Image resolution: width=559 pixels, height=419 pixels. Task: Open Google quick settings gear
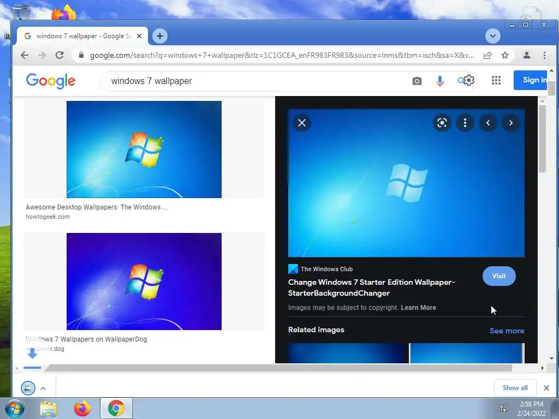(469, 81)
